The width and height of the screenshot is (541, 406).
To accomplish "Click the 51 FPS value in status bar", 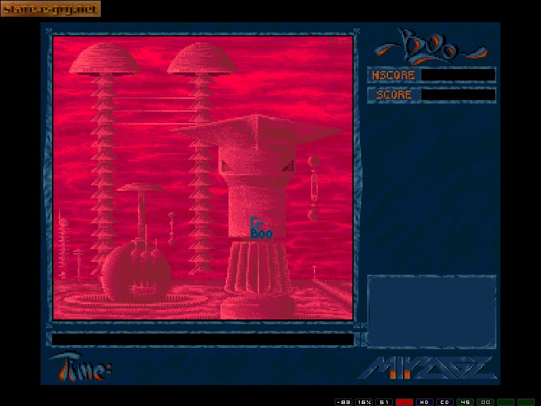I will click(384, 402).
